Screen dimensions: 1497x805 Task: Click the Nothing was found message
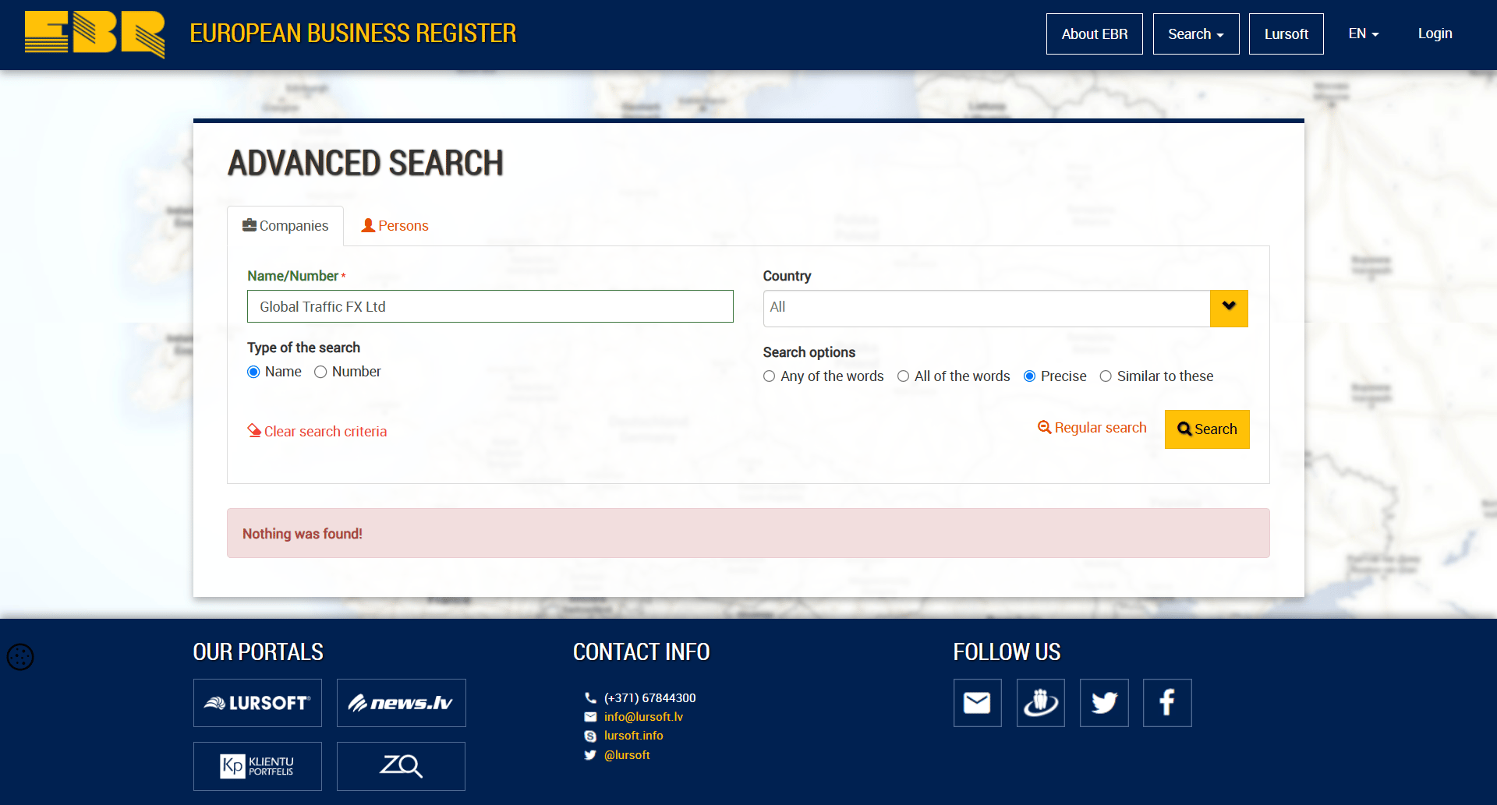748,533
